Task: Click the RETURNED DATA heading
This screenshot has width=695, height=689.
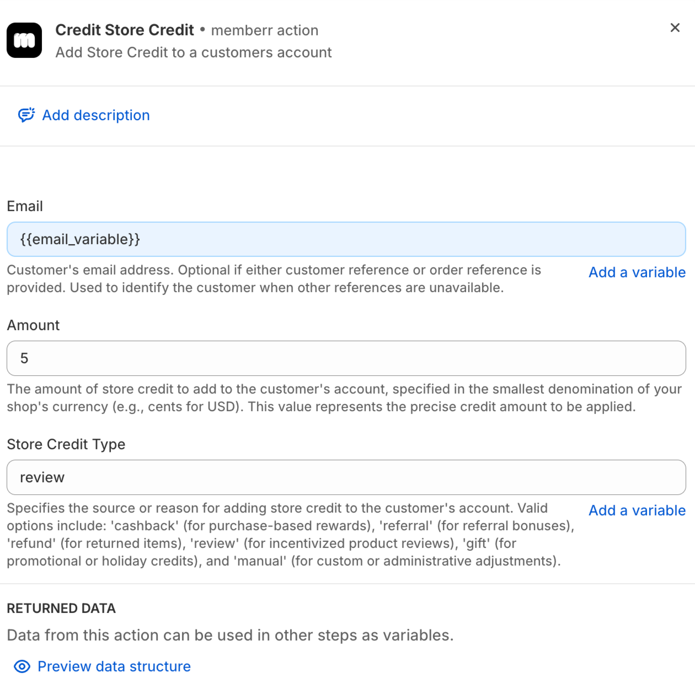Action: [x=61, y=608]
